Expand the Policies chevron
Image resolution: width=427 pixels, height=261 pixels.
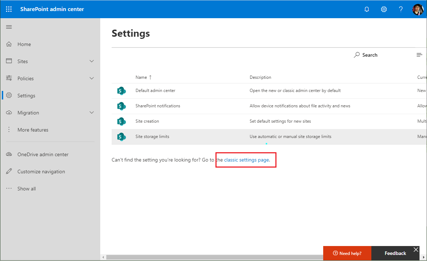pos(92,78)
